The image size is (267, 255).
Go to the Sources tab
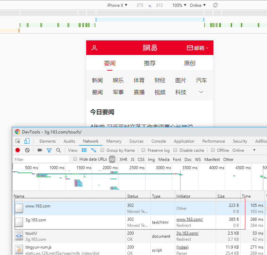pos(136,141)
